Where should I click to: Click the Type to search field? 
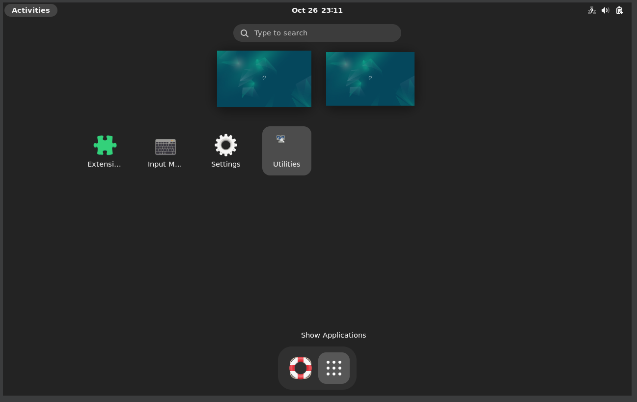pos(317,33)
